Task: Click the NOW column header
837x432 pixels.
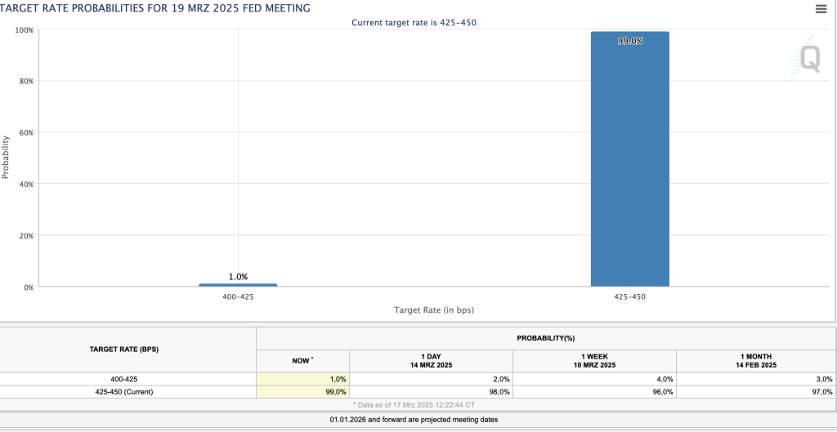Action: (x=302, y=361)
